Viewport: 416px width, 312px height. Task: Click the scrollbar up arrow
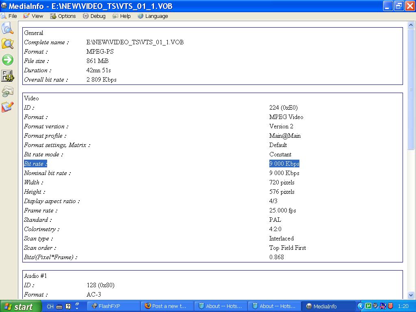pyautogui.click(x=411, y=25)
